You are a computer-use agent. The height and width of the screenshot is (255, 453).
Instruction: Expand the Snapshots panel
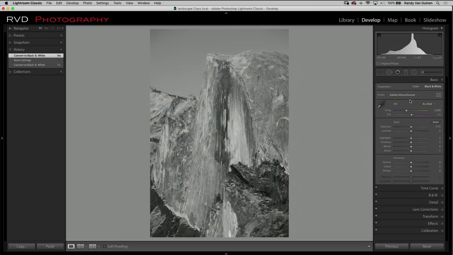10,43
